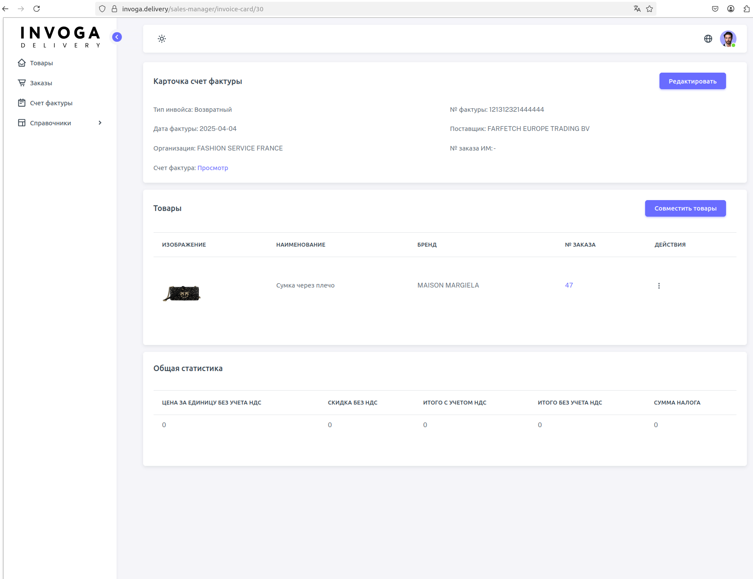Image resolution: width=753 pixels, height=579 pixels.
Task: Open the user avatar profile menu
Action: click(x=728, y=39)
